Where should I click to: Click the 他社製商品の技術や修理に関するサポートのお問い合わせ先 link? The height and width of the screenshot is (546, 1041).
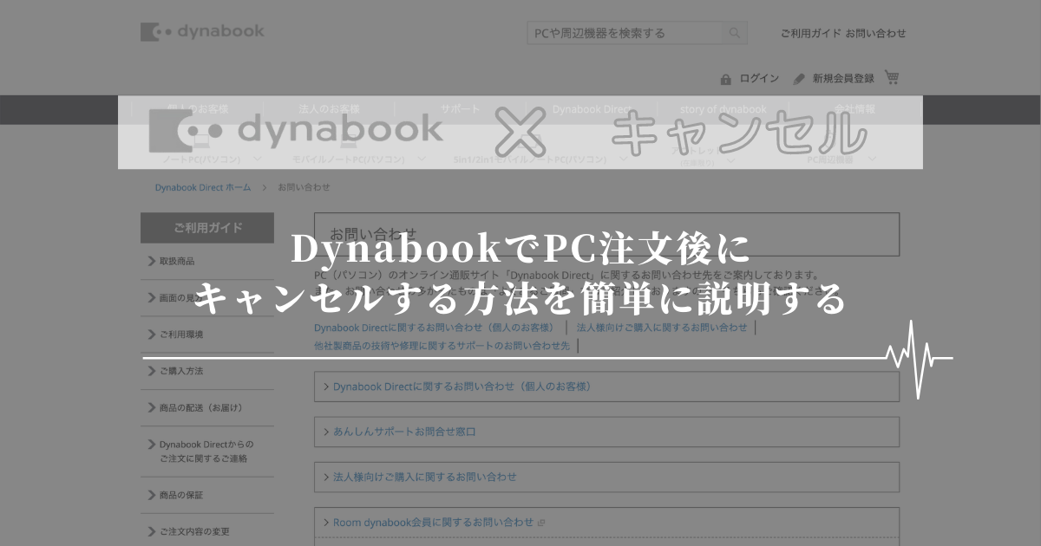(x=442, y=345)
